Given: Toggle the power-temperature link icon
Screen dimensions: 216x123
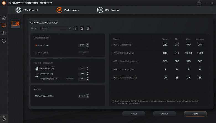Looking at the screenshot, I should (x=37, y=76).
